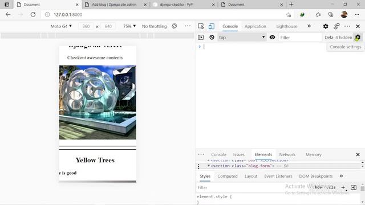Click the address bar URL
Image resolution: width=365 pixels, height=205 pixels.
(x=68, y=15)
